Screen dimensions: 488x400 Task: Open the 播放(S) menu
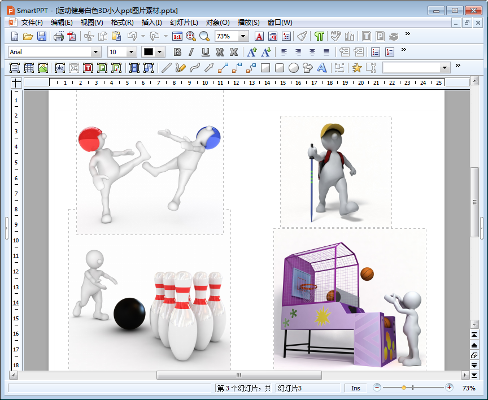click(x=249, y=23)
